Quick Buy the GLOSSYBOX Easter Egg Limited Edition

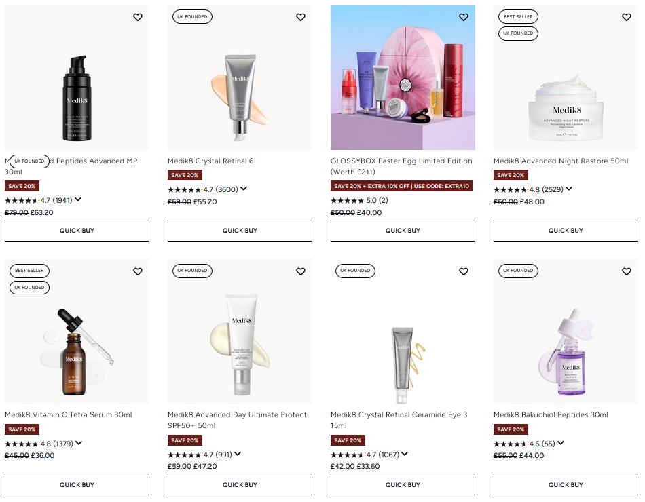click(x=403, y=231)
